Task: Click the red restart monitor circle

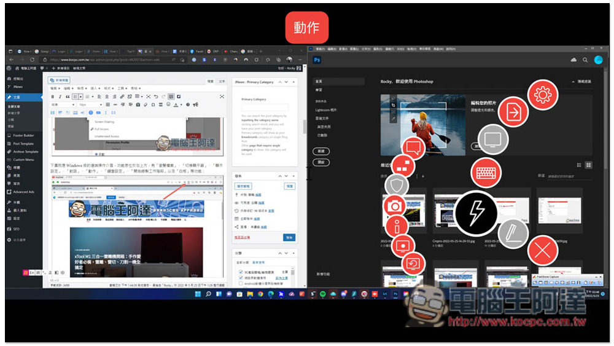Action: (x=413, y=264)
